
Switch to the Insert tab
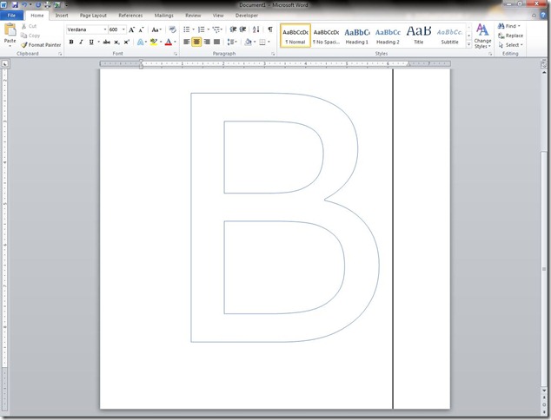62,16
